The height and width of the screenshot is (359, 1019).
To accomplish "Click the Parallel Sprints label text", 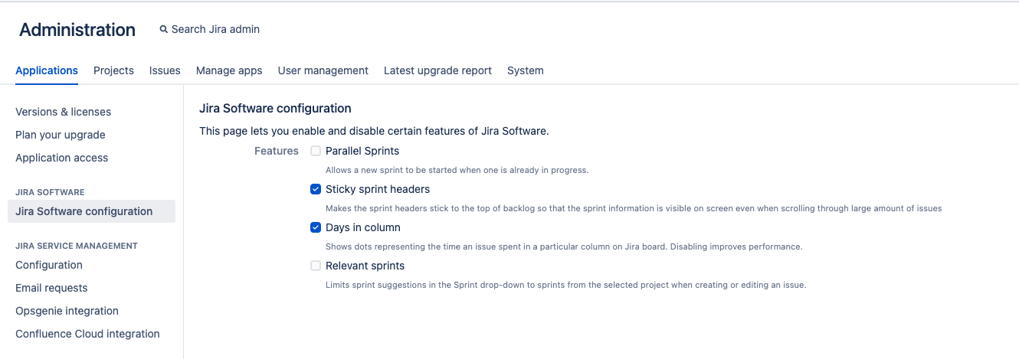I will pyautogui.click(x=362, y=151).
